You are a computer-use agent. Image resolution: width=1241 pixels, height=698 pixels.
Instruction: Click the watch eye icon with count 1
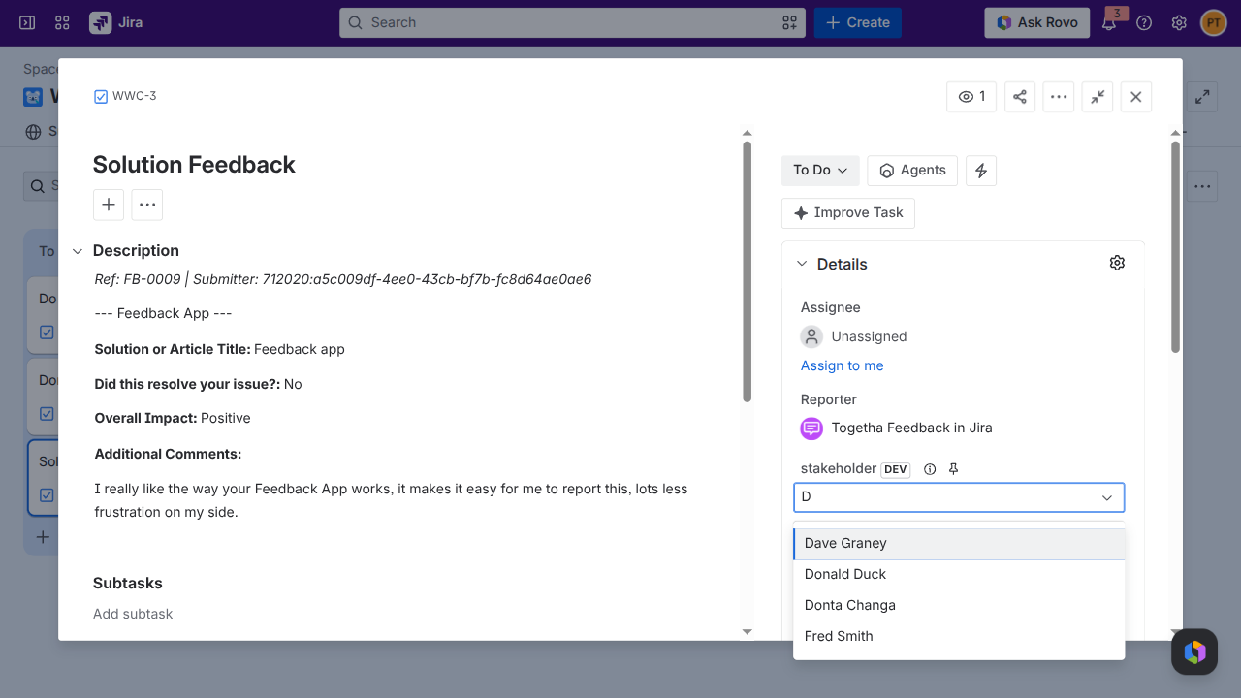click(971, 97)
